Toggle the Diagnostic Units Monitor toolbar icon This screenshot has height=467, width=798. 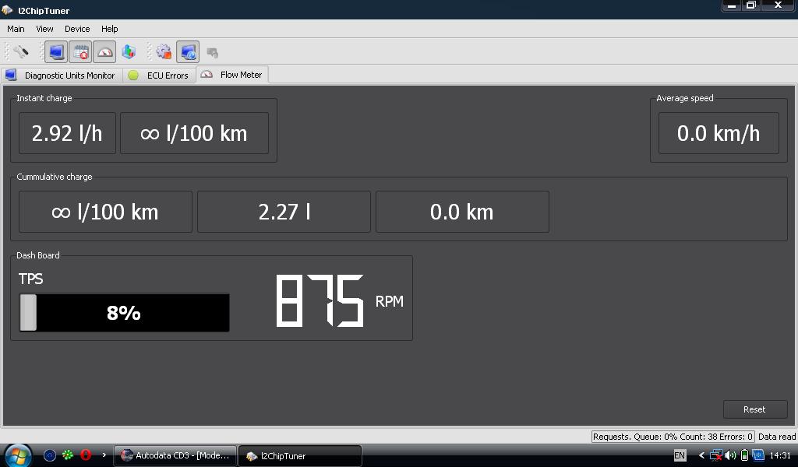[56, 52]
